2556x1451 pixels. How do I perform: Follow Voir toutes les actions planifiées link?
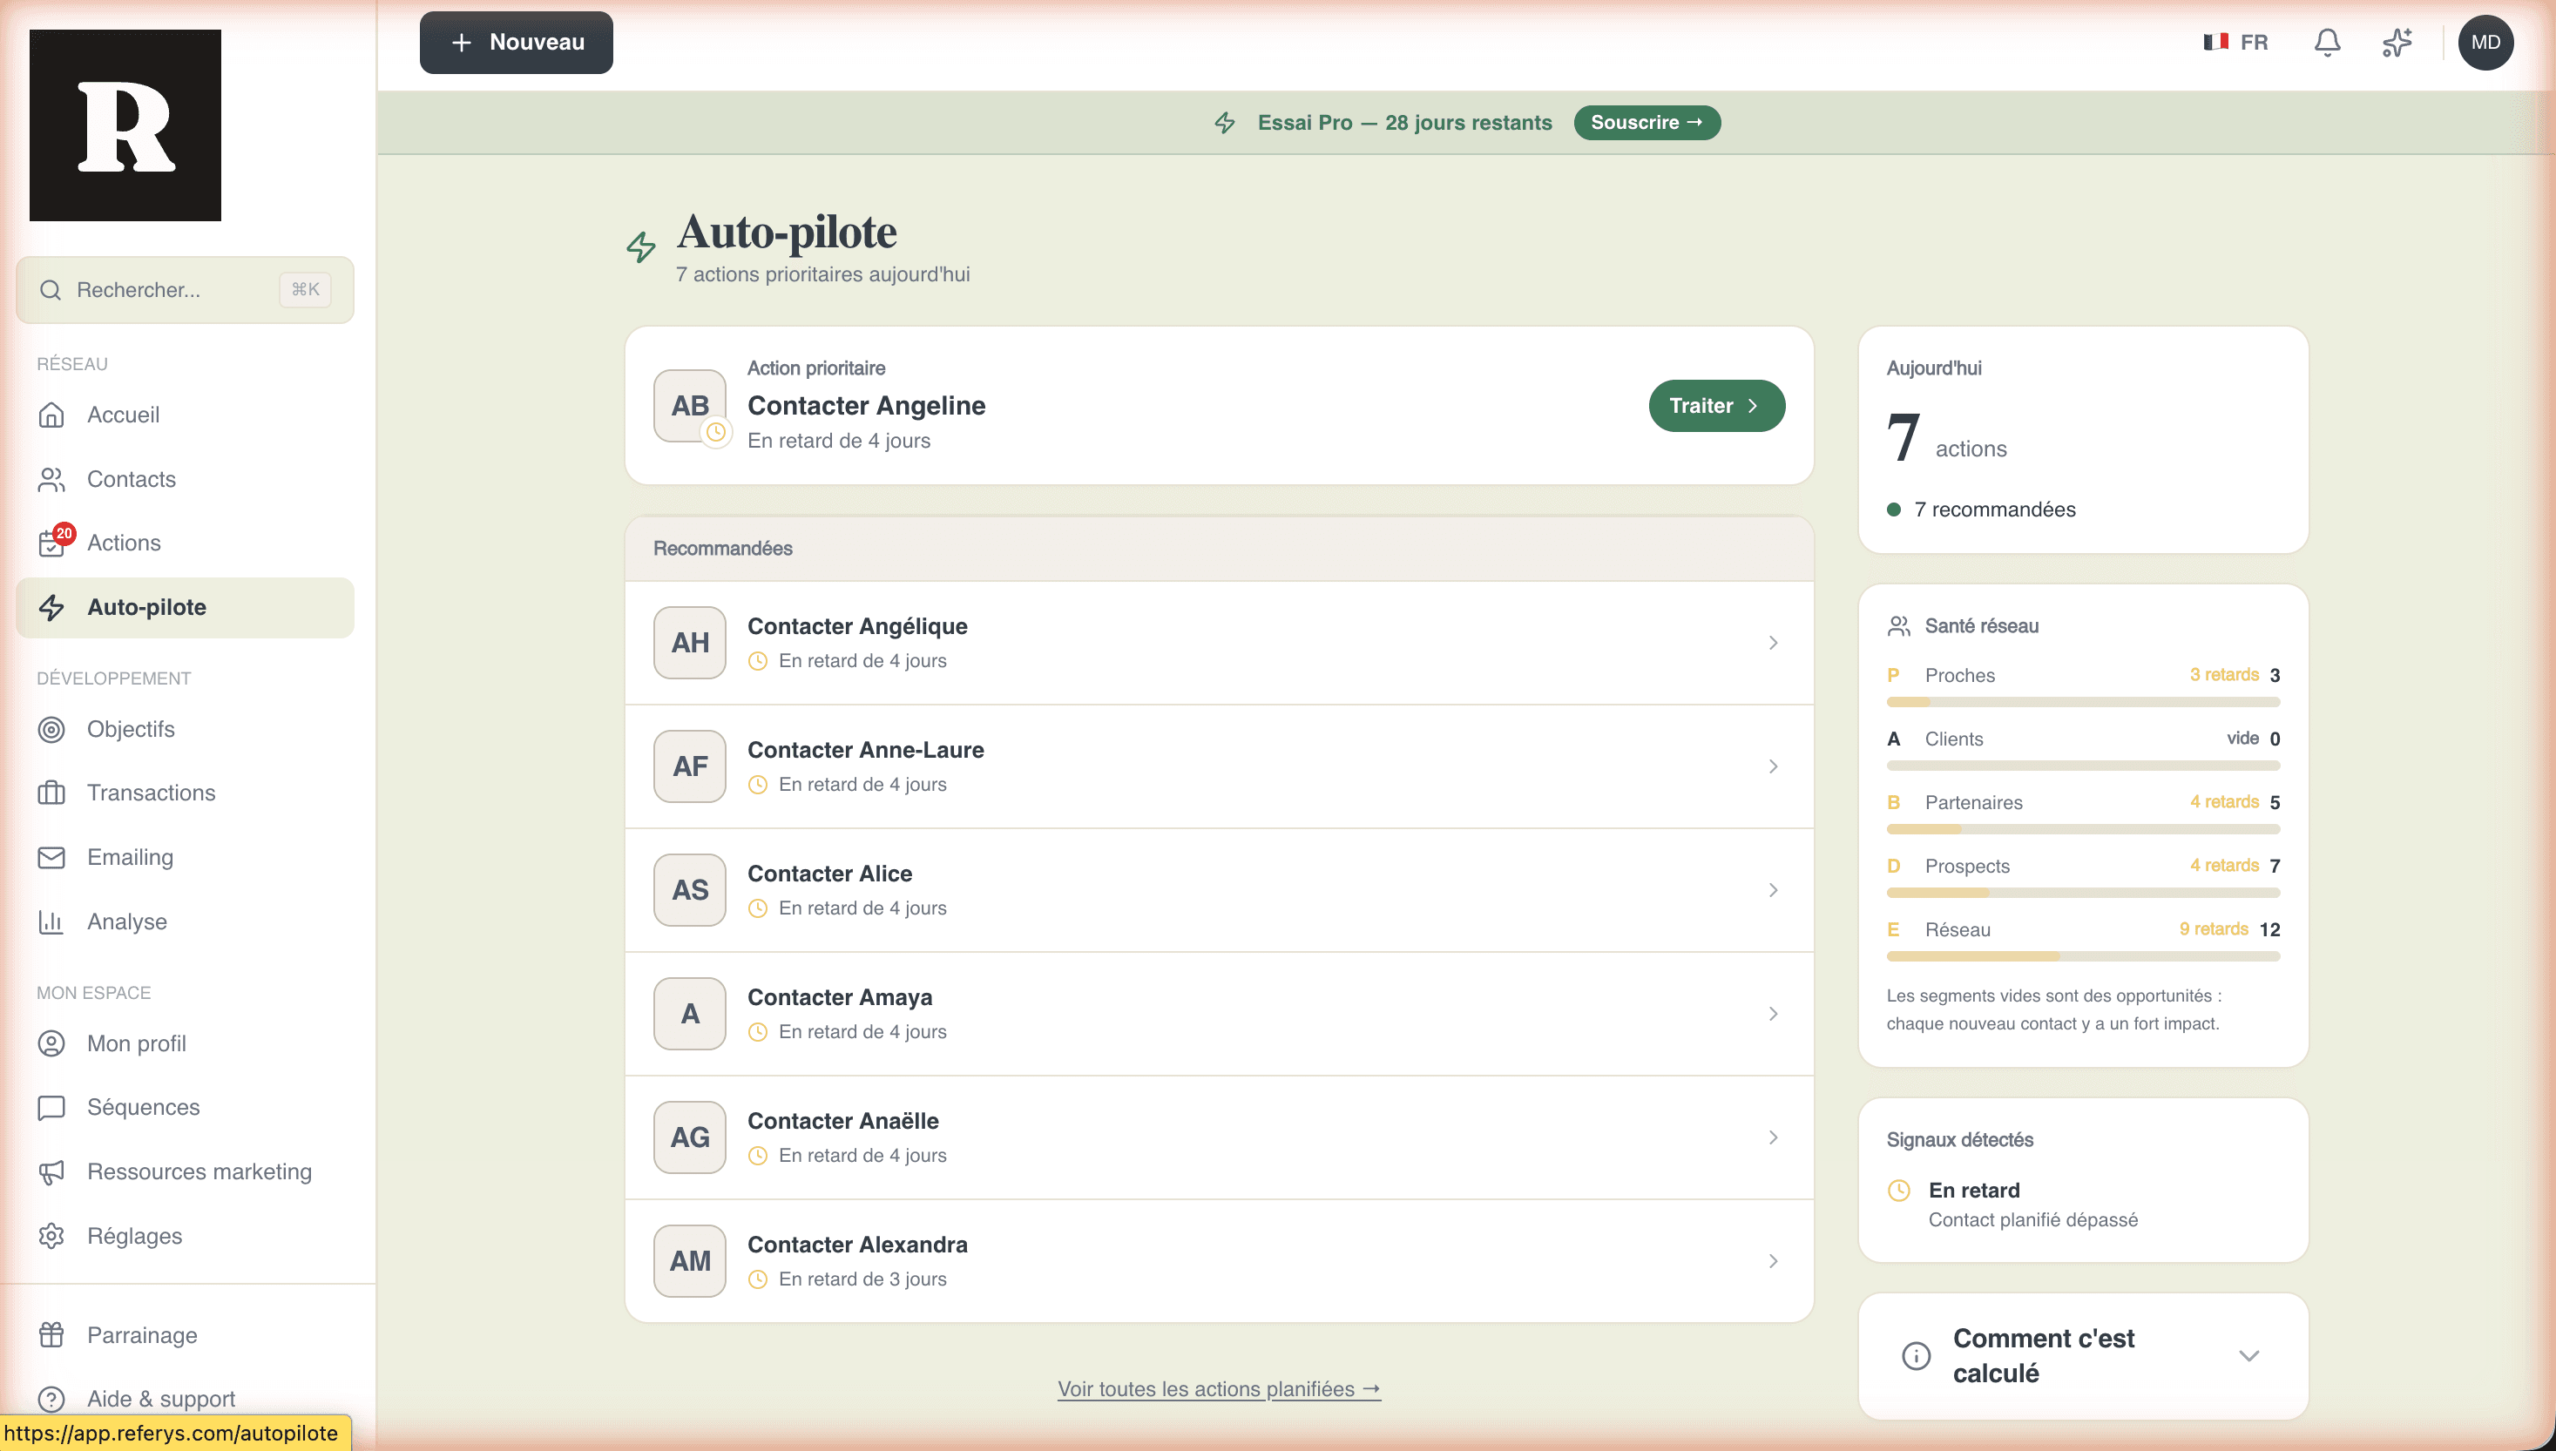1219,1388
